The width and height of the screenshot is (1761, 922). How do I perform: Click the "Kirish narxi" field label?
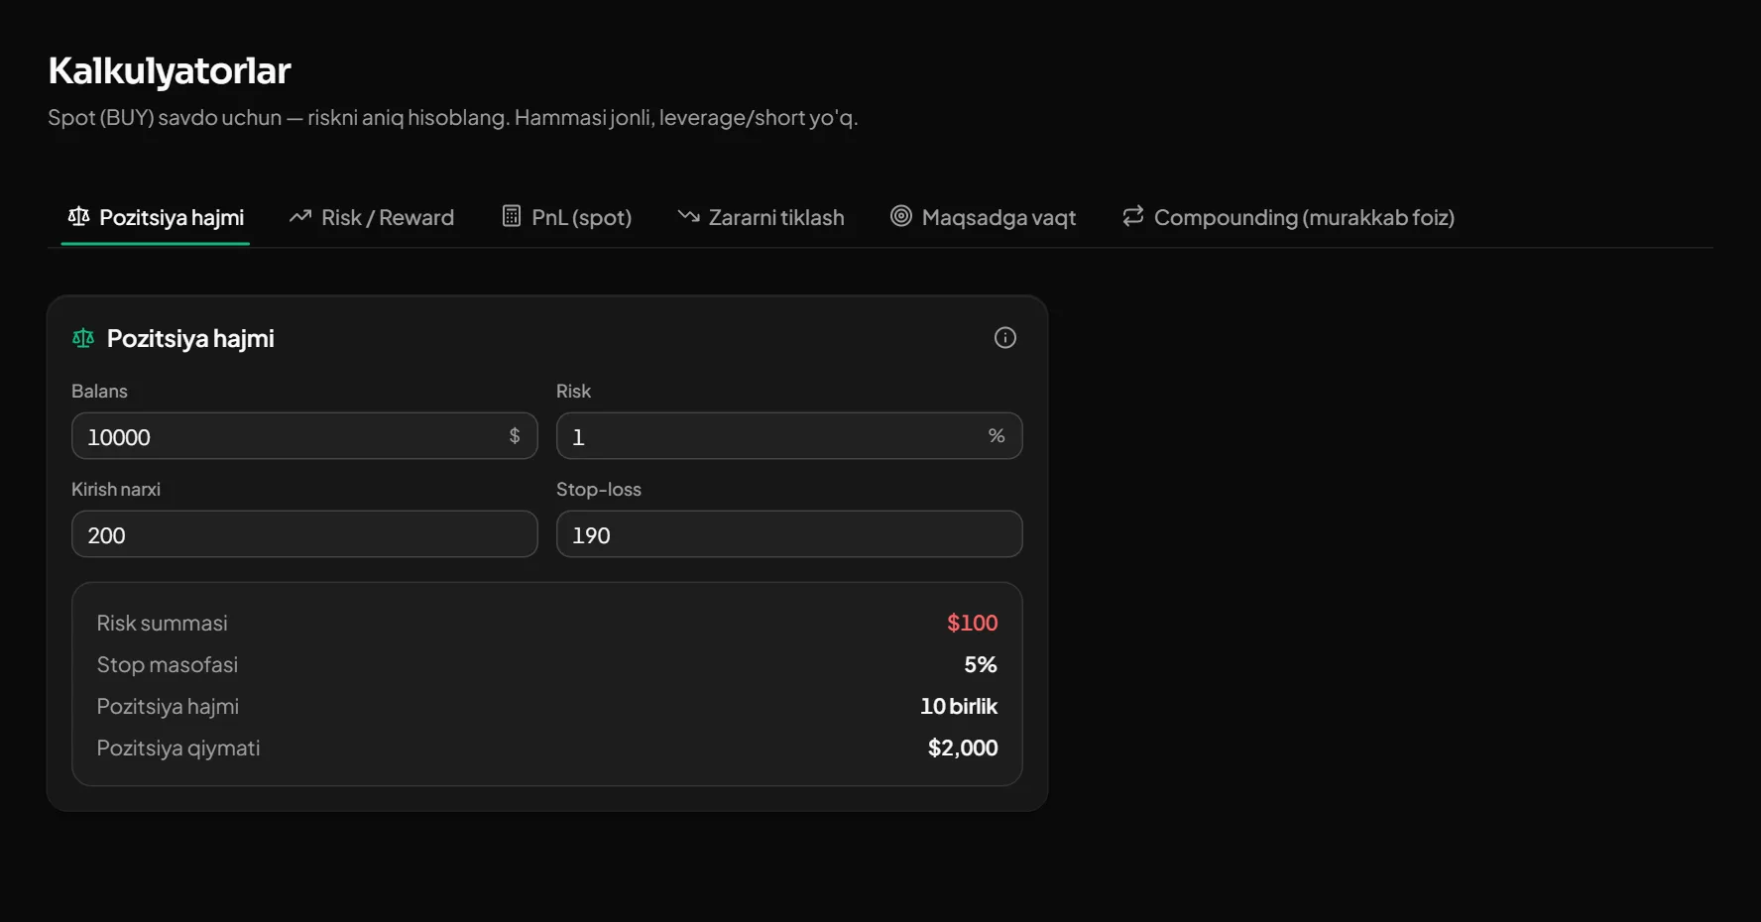click(x=116, y=489)
